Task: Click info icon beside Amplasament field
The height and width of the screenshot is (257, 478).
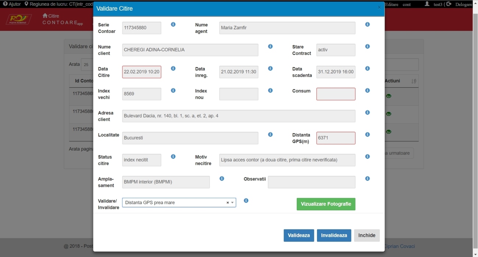Action: point(222,179)
